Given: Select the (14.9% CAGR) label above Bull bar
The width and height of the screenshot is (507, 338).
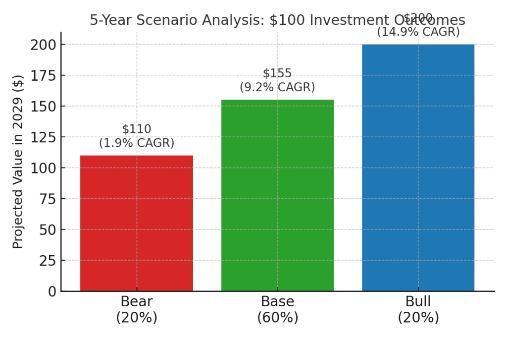Looking at the screenshot, I should 418,32.
